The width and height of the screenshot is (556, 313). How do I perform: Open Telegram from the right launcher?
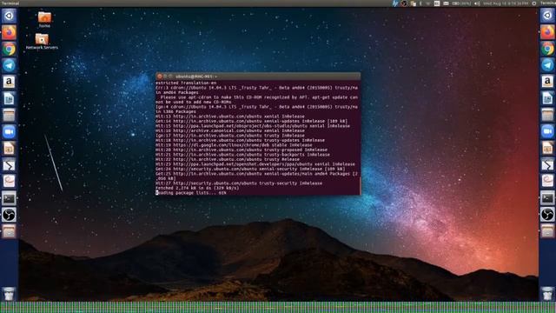(547, 65)
